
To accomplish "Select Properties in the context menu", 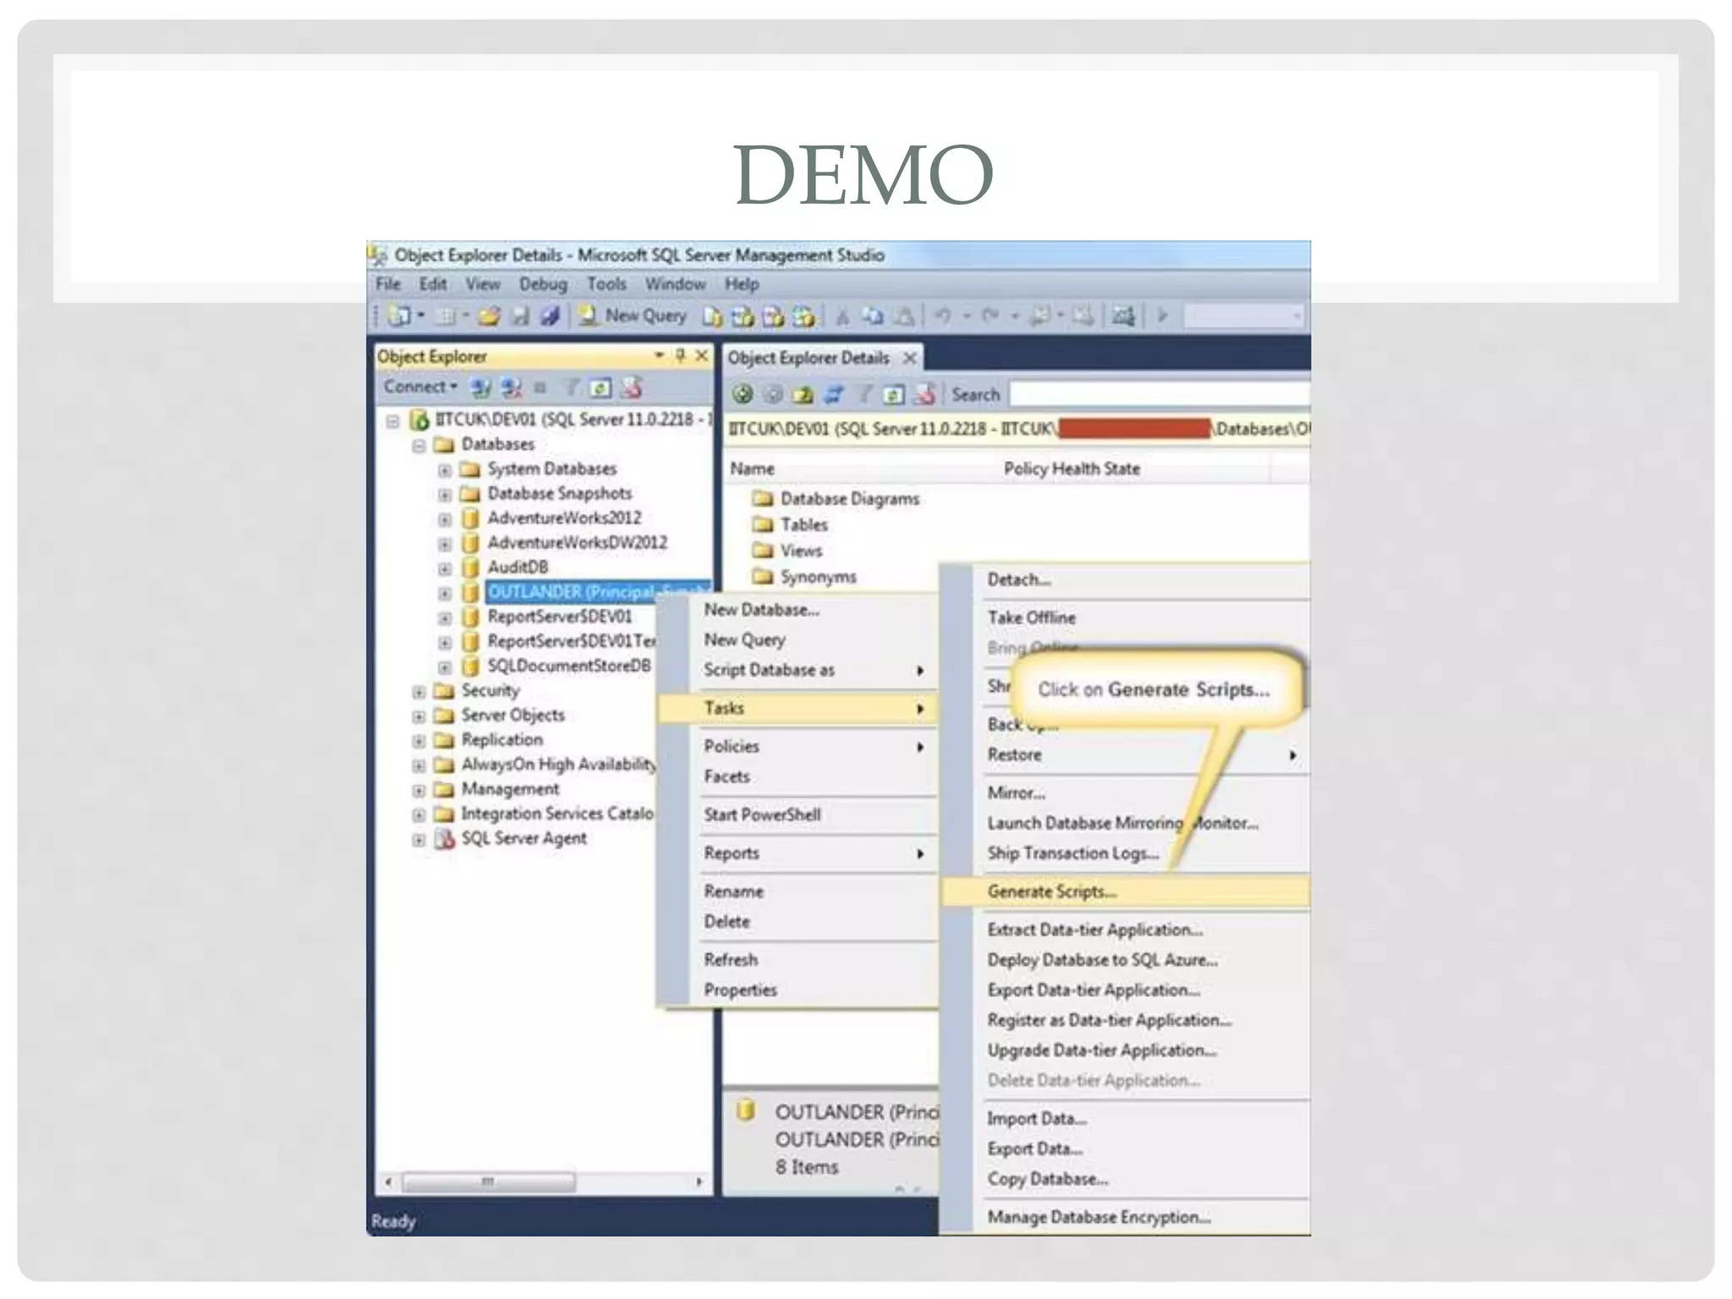I will pyautogui.click(x=797, y=989).
